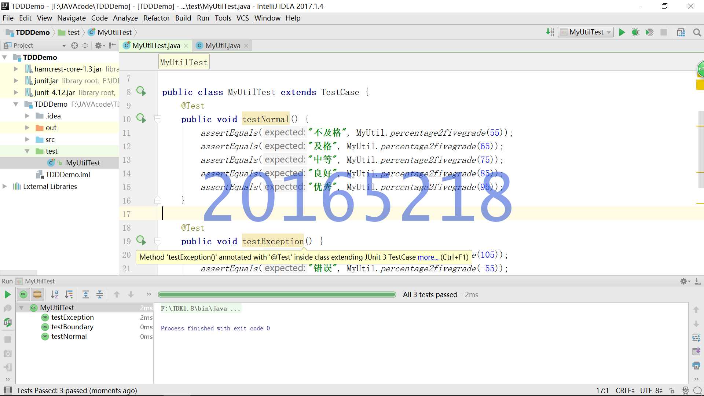Hide the Run tool window
Screen dimensions: 704x396
click(x=697, y=281)
